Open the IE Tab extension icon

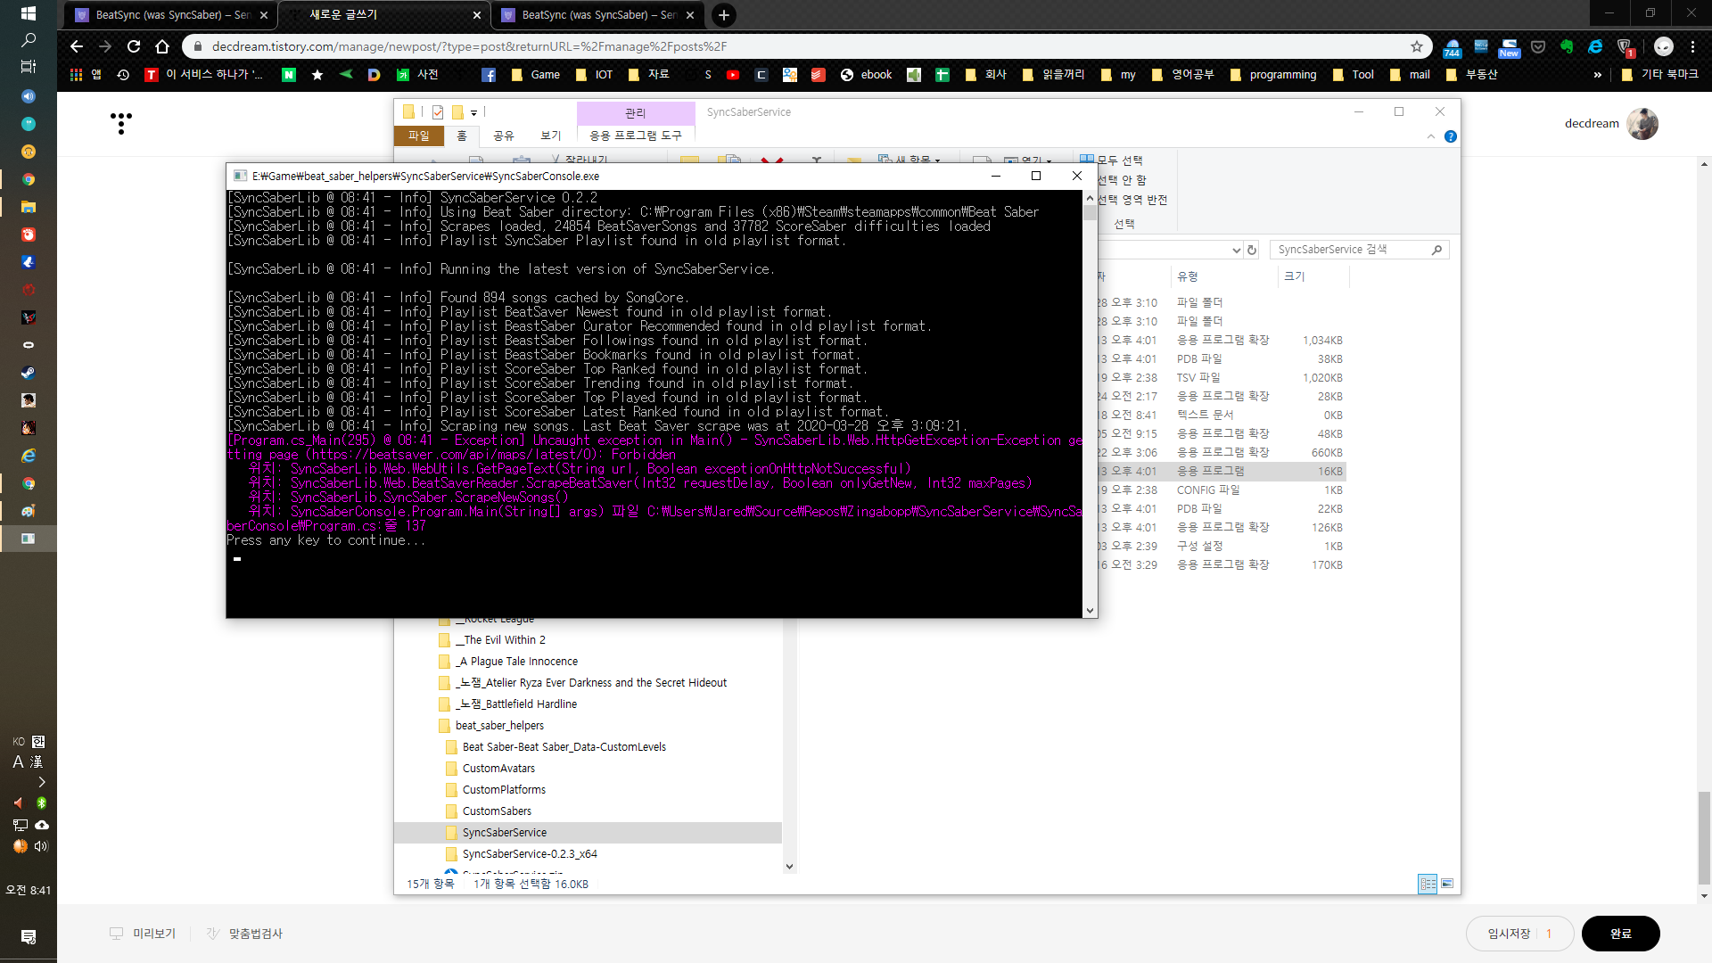(x=1595, y=46)
